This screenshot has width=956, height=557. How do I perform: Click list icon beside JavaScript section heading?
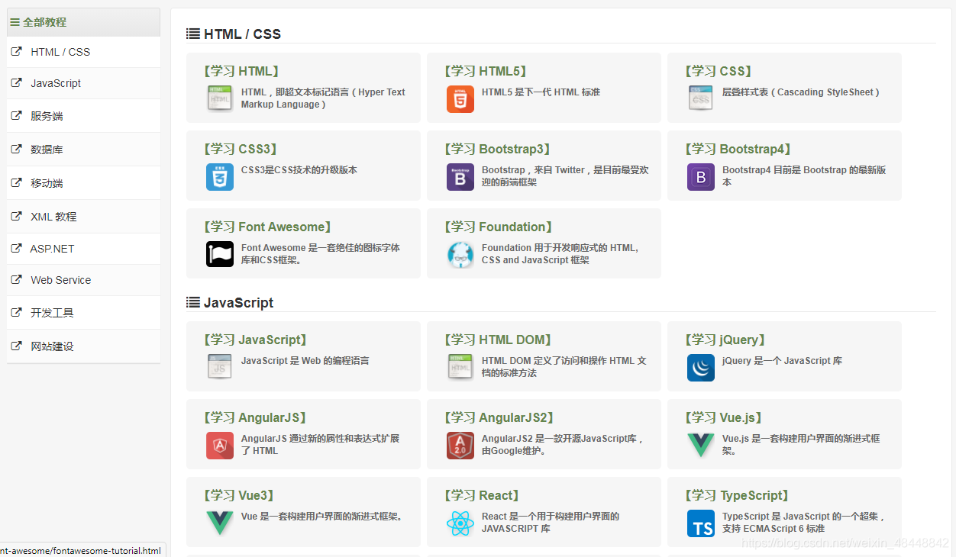tap(193, 302)
